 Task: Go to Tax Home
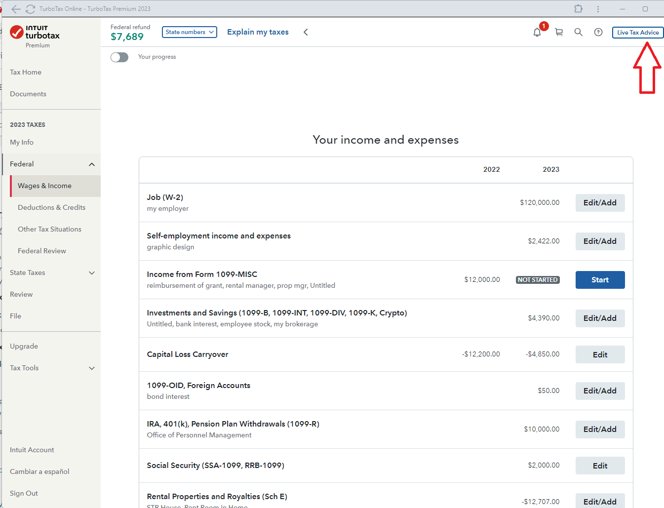click(x=26, y=72)
